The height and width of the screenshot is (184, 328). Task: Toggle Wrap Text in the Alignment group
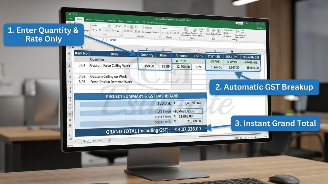147,28
